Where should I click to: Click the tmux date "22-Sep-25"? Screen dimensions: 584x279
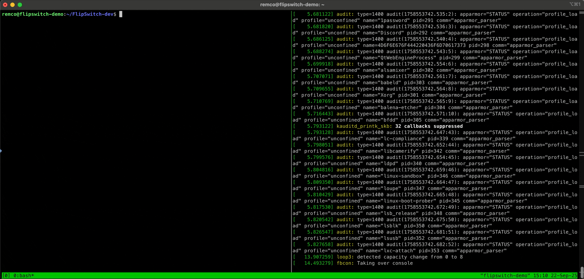pyautogui.click(x=564, y=275)
